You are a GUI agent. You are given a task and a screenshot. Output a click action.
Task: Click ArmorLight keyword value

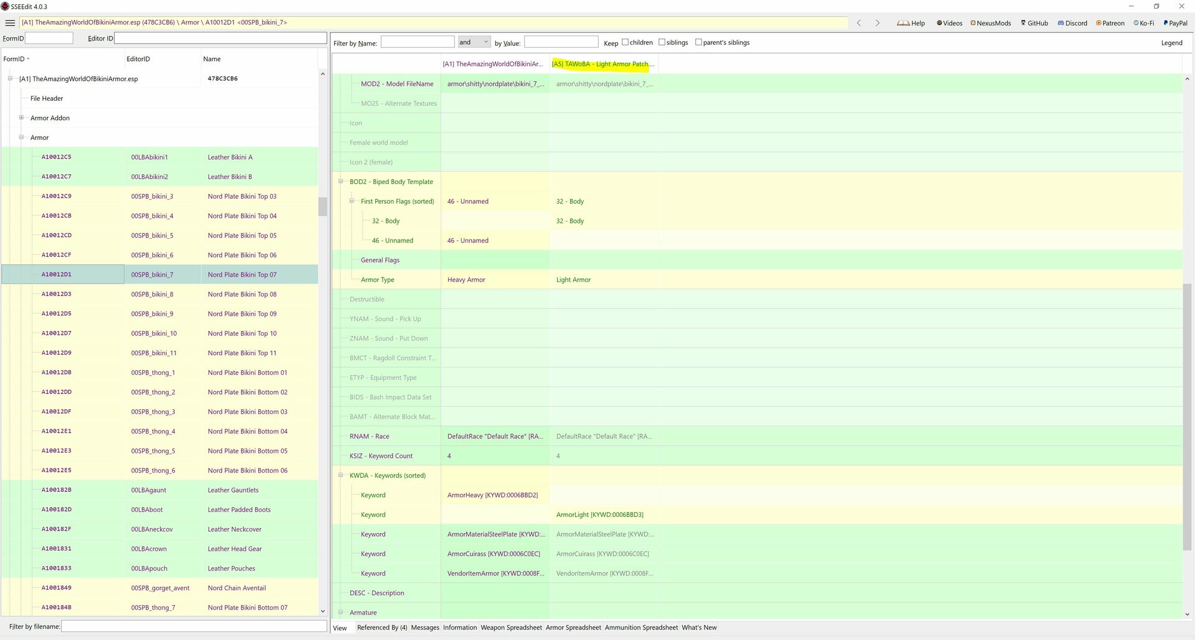[x=604, y=514]
